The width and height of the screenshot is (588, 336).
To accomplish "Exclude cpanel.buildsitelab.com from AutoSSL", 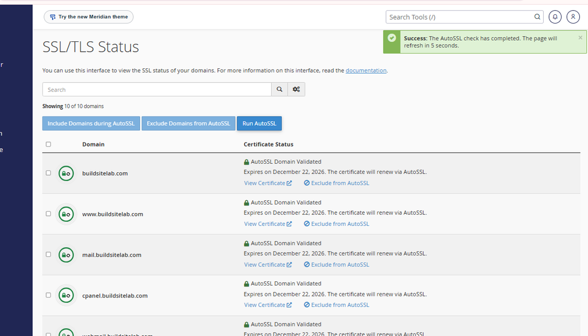I will coord(336,305).
